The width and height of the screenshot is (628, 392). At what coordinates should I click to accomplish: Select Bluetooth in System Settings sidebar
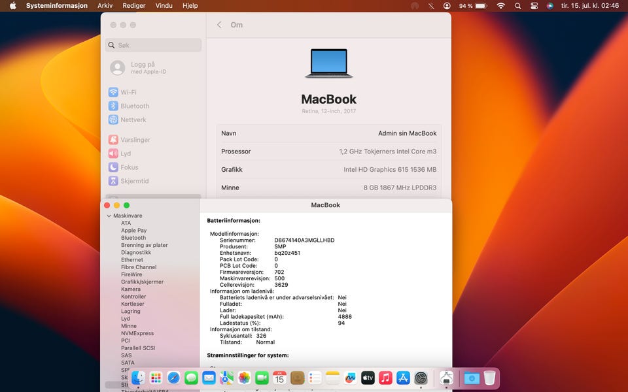coord(135,106)
